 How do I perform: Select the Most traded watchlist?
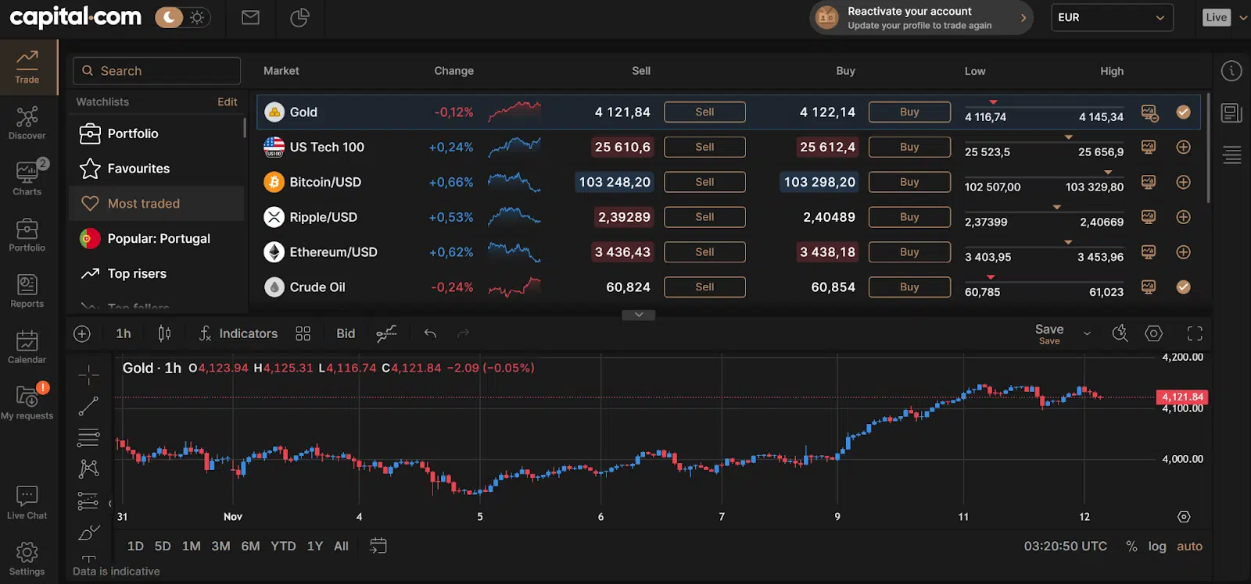pyautogui.click(x=144, y=204)
